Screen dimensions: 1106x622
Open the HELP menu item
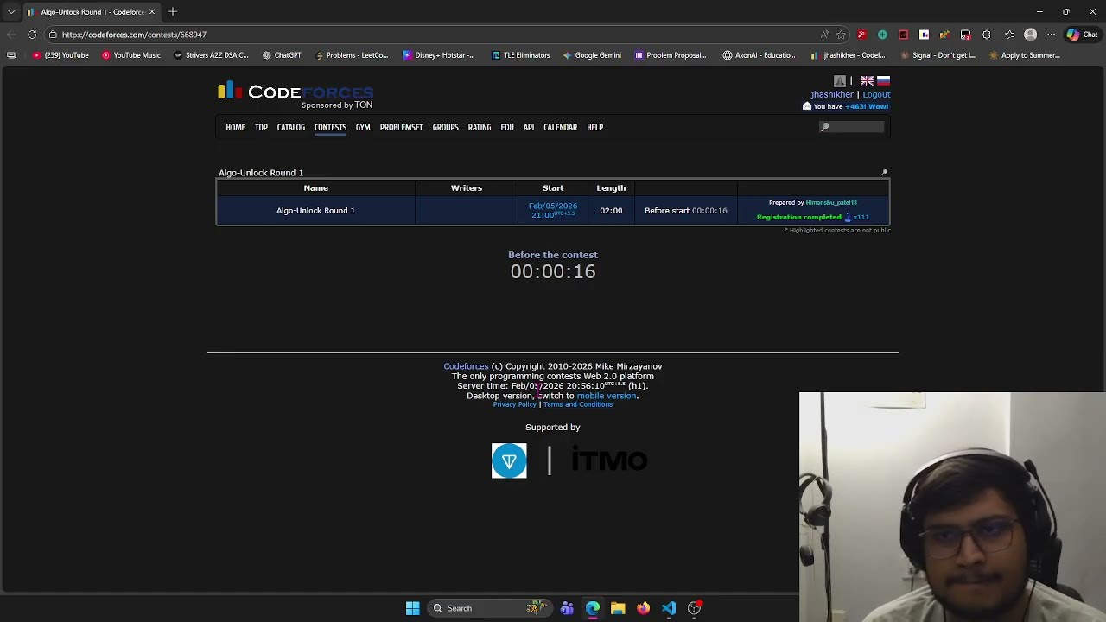tap(595, 127)
